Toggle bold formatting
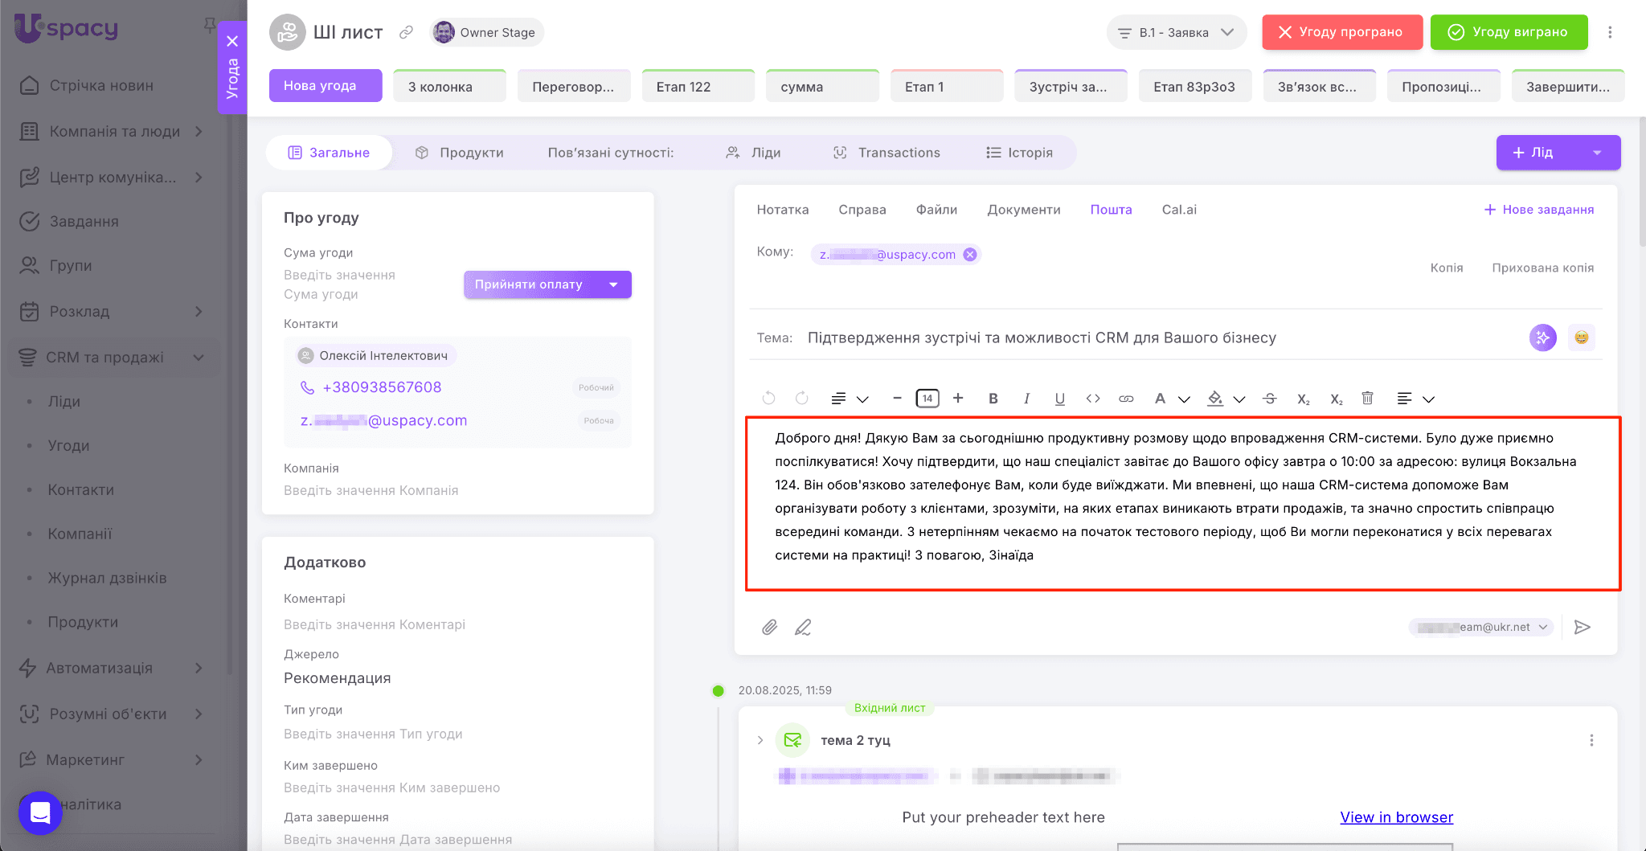Screen dimensions: 1646x851 point(993,399)
